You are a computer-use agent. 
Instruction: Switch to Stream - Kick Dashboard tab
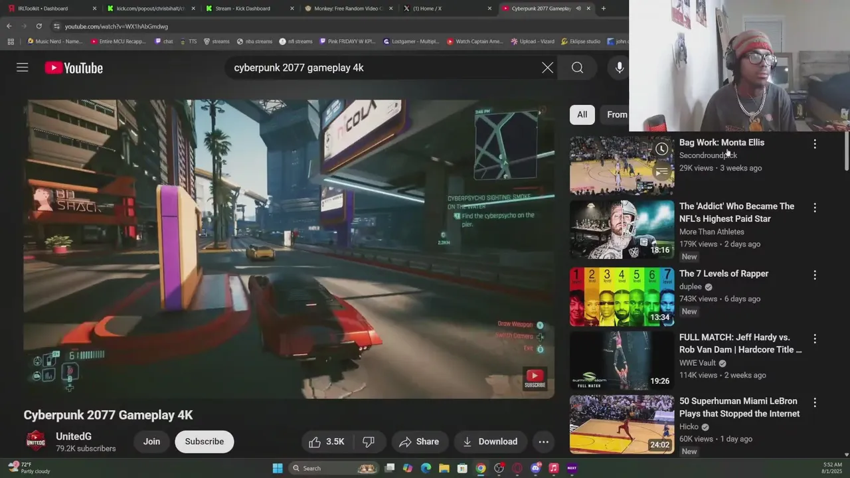250,9
